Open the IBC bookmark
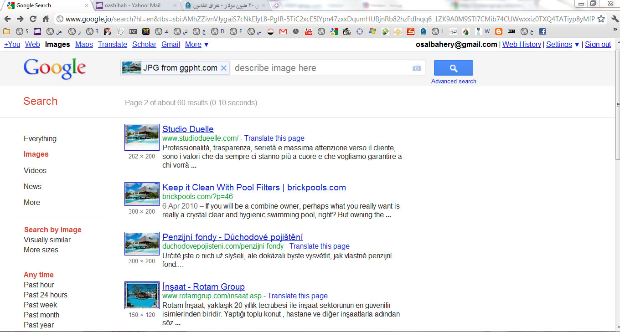The width and height of the screenshot is (620, 332). point(133,31)
